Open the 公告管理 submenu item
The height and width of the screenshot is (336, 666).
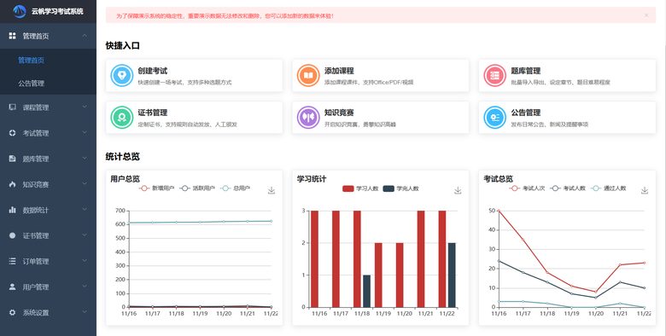tap(31, 84)
